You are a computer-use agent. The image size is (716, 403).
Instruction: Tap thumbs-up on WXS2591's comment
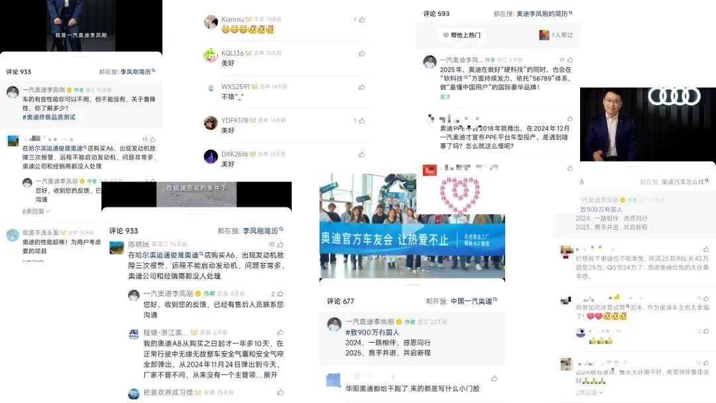click(x=362, y=87)
